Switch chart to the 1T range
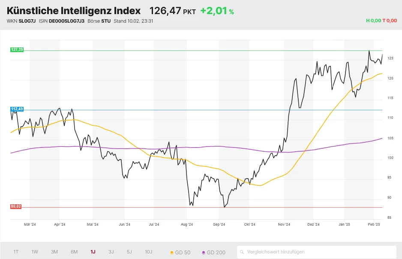The image size is (402, 259). click(16, 252)
